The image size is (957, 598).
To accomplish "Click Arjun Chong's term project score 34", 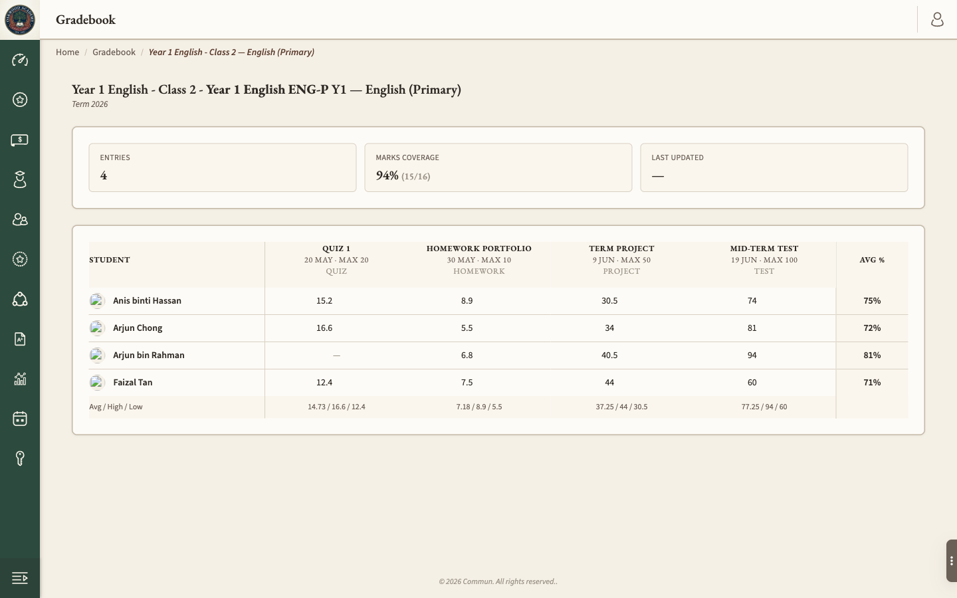I will (x=609, y=328).
